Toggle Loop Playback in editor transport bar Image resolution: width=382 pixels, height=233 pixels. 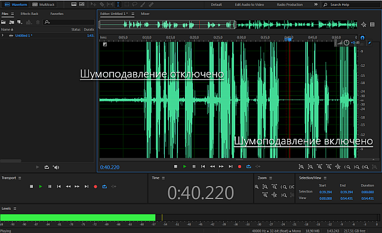click(249, 167)
